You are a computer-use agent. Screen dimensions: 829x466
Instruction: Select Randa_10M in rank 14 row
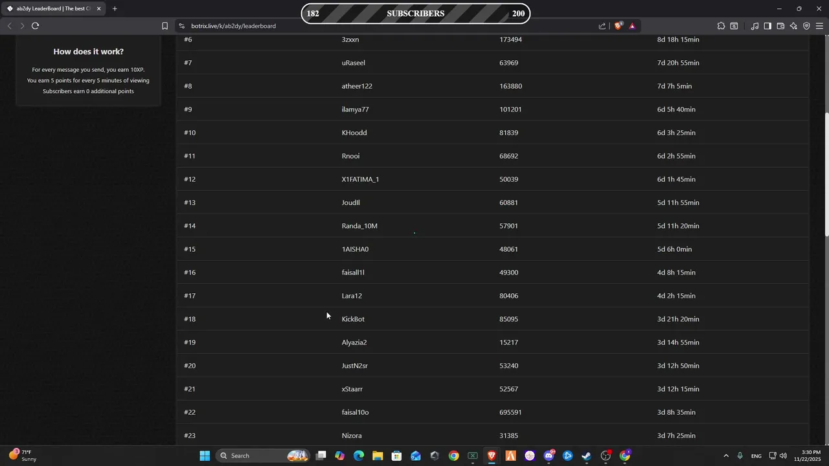coord(359,226)
